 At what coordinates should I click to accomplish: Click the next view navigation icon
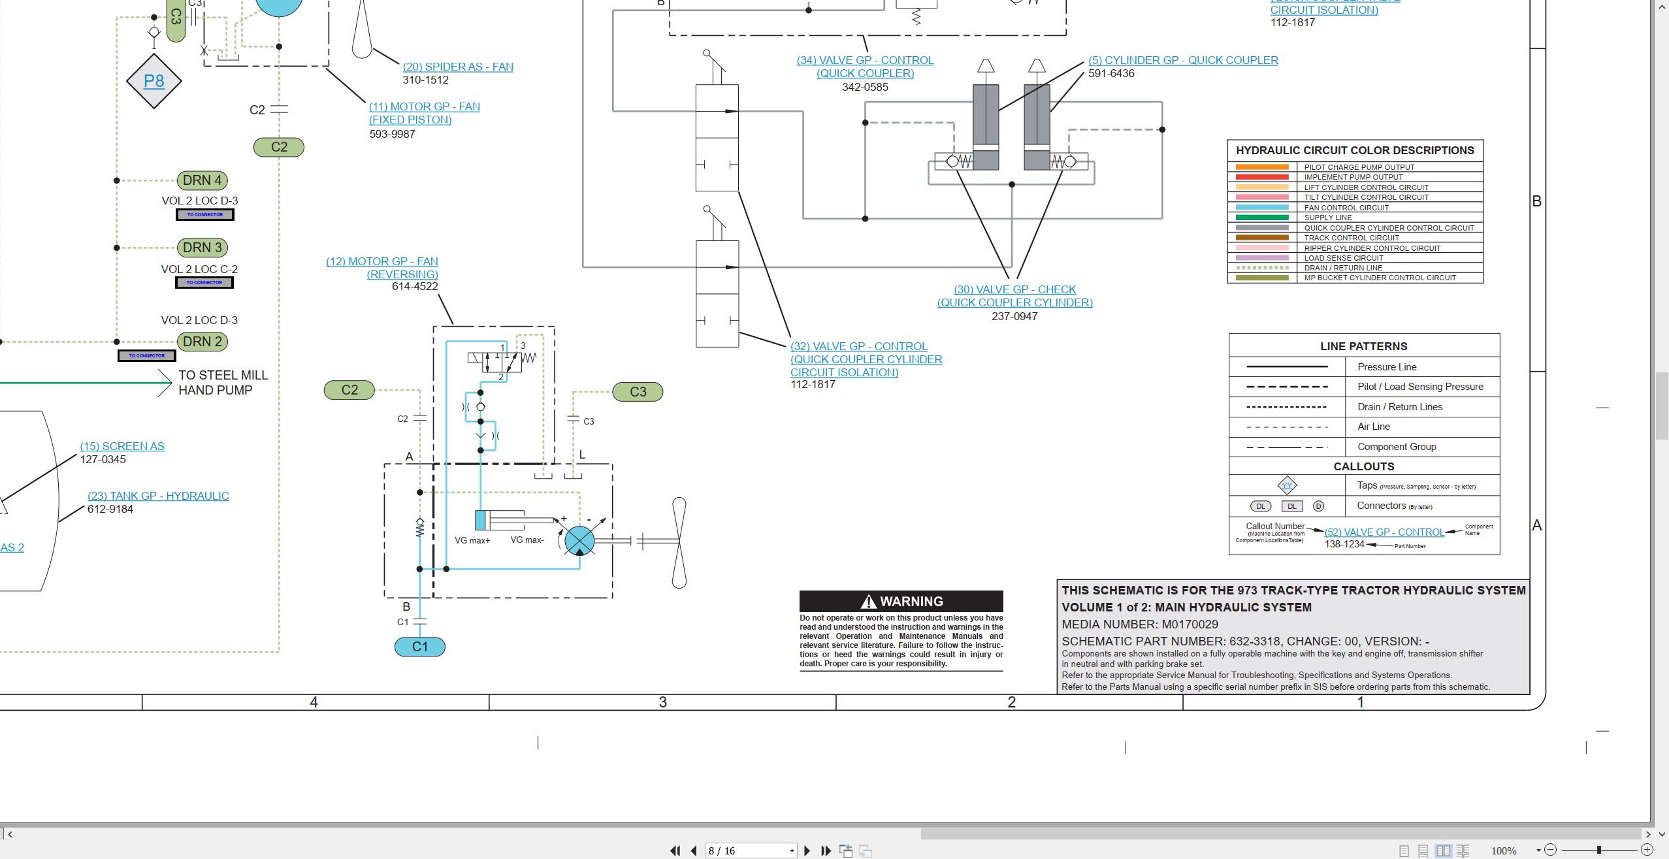pyautogui.click(x=866, y=851)
